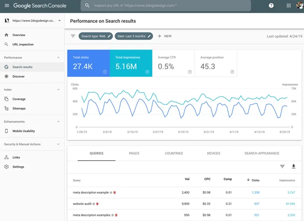Open Links in the sidebar
The image size is (304, 221).
click(16, 157)
